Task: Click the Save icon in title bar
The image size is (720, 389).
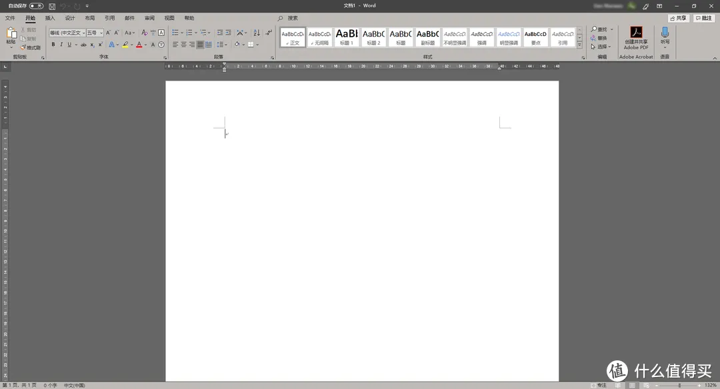Action: [x=52, y=6]
